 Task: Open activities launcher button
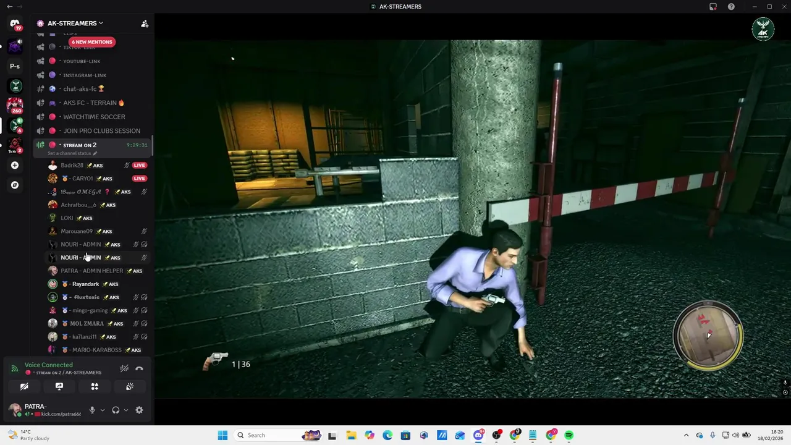(95, 386)
